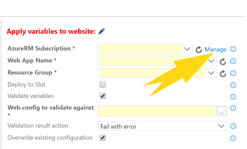Open the Validation result action dropdown
Screen dimensions: 247x149
[162, 126]
